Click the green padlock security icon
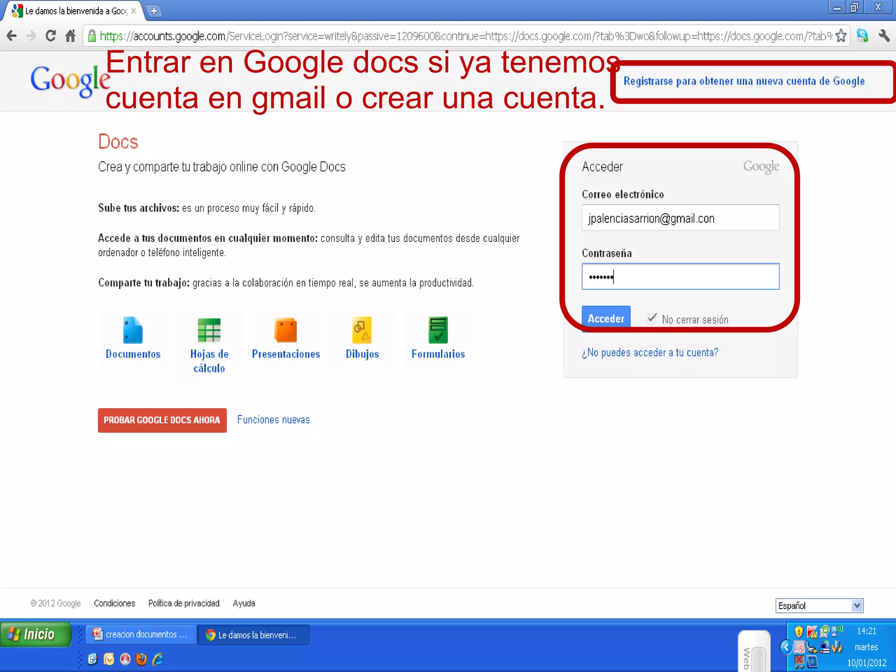This screenshot has width=896, height=672. 92,36
